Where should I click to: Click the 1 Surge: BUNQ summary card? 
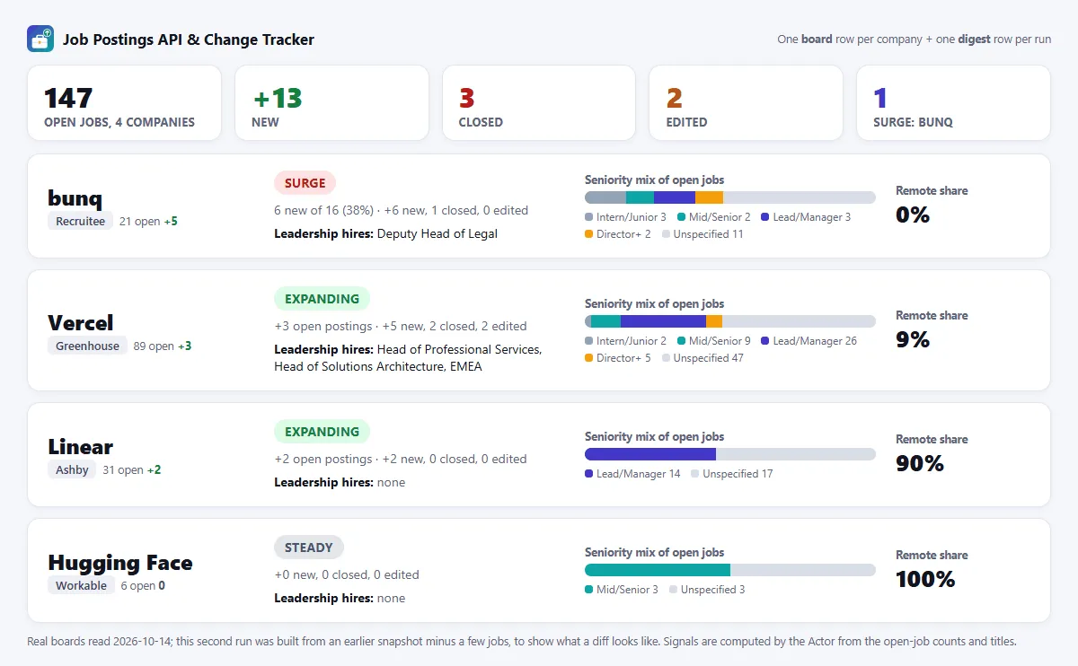click(953, 102)
